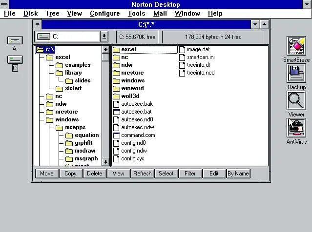Select the msdraw folder in directory tree
The width and height of the screenshot is (312, 232).
(85, 151)
